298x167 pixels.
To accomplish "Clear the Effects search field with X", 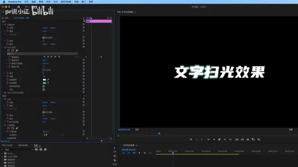I will (32, 149).
